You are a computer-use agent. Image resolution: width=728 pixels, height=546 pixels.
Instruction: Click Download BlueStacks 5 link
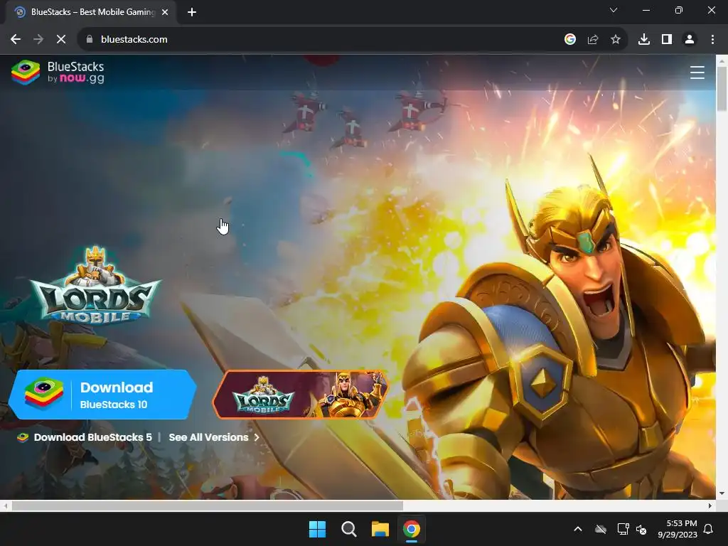[x=85, y=437]
